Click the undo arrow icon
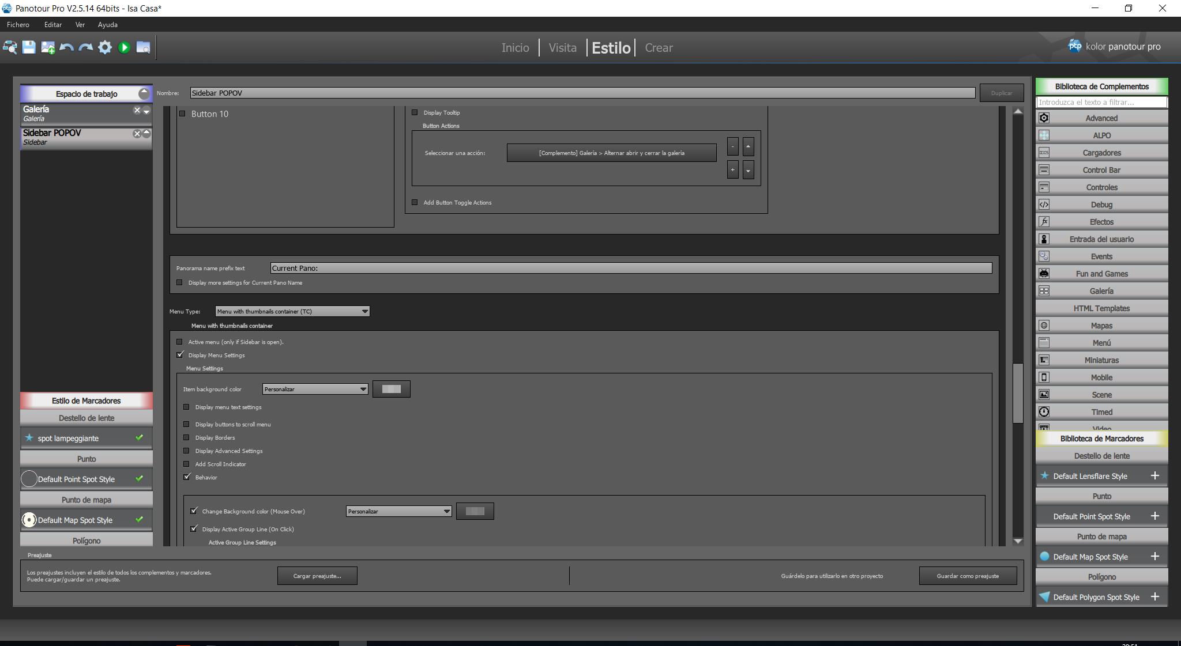 [x=67, y=47]
